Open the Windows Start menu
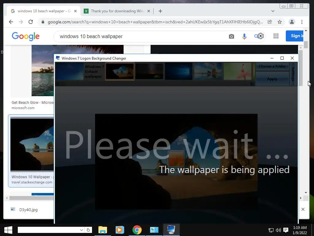314x236 pixels. pyautogui.click(x=8, y=230)
